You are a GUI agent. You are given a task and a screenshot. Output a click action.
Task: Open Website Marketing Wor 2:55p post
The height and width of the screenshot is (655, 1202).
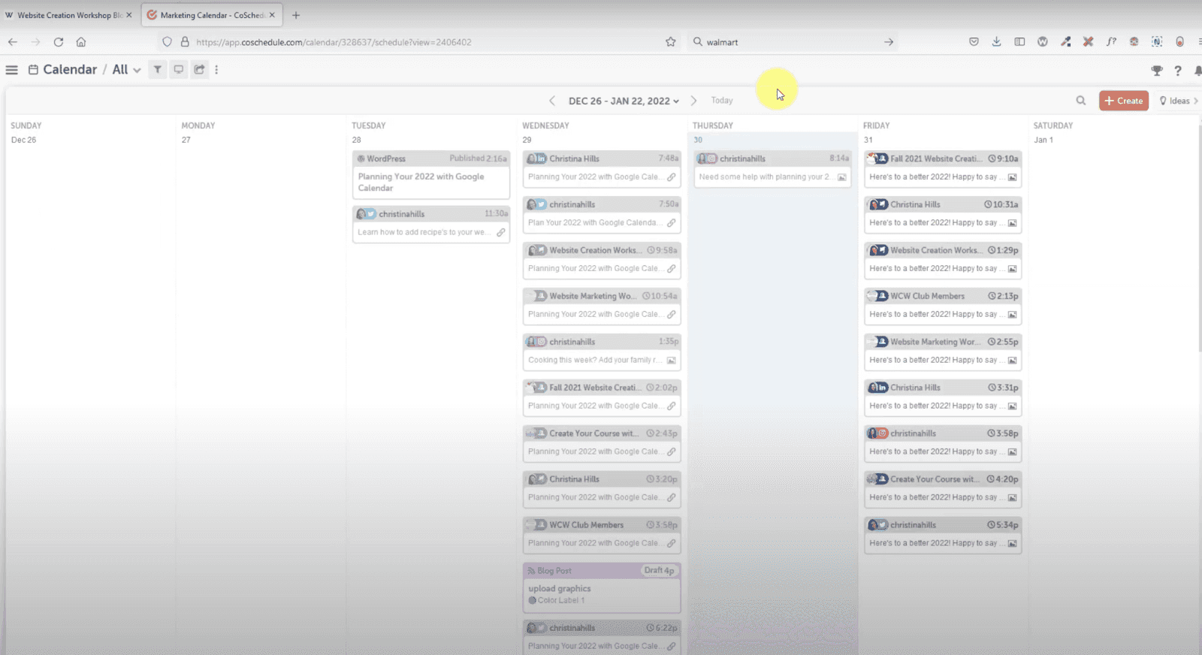943,352
